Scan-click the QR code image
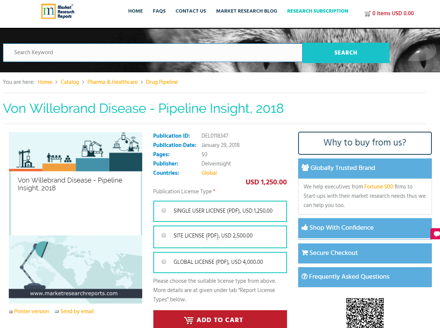440x328 pixels. 365,313
